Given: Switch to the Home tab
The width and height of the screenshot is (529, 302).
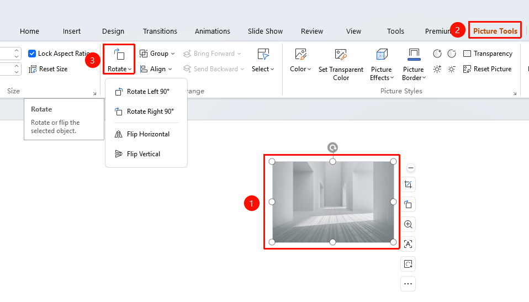Looking at the screenshot, I should click(29, 31).
